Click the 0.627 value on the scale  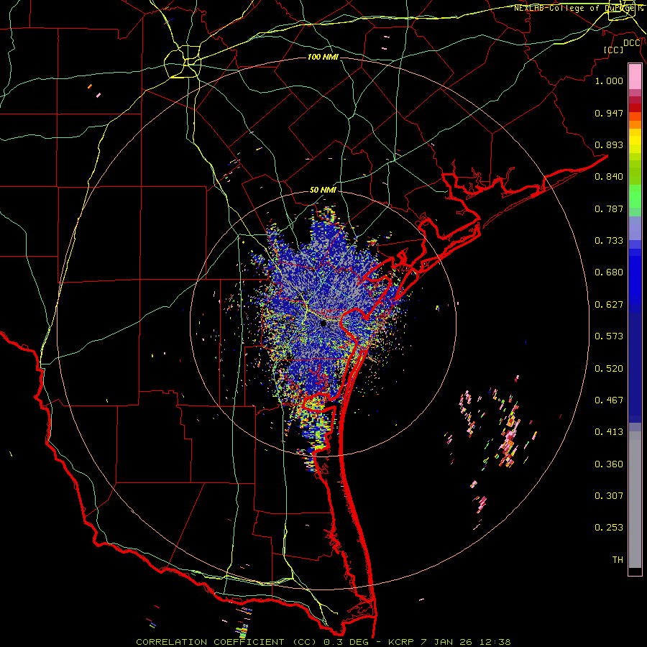[x=609, y=305]
